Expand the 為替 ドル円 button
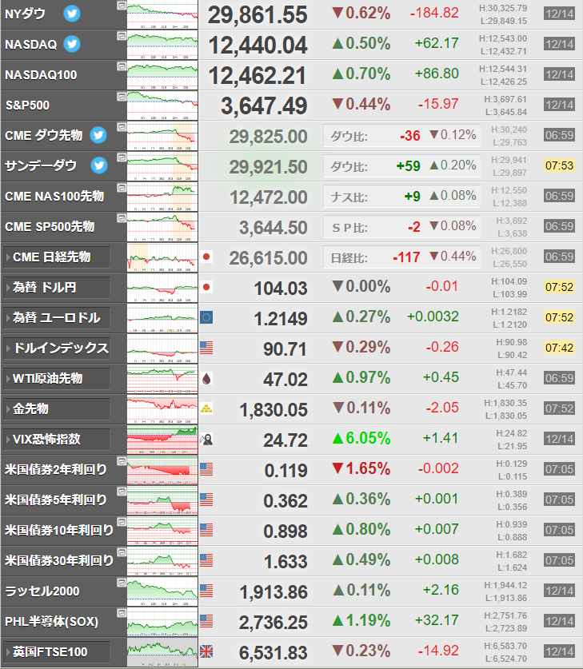 [56, 288]
